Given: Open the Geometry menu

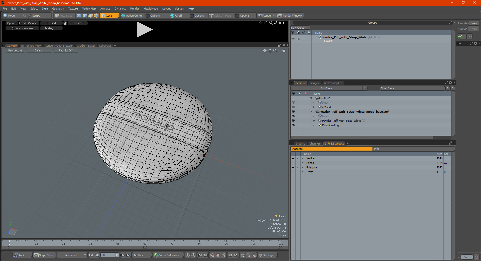Looking at the screenshot, I should tap(58, 9).
